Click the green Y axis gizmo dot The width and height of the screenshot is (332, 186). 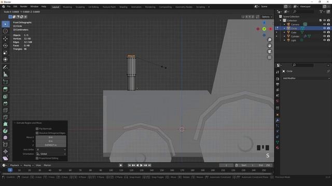pos(264,29)
